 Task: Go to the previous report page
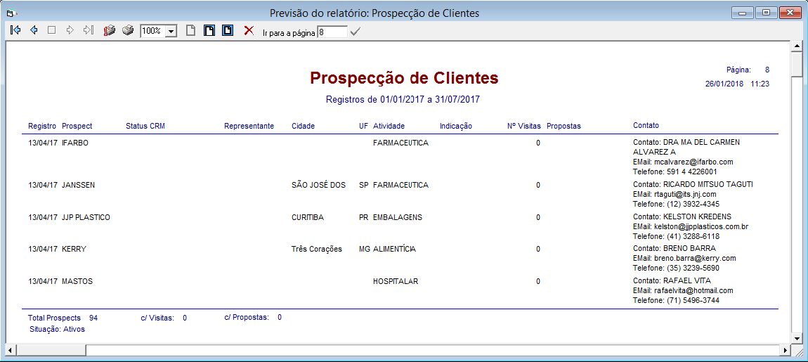coord(34,31)
